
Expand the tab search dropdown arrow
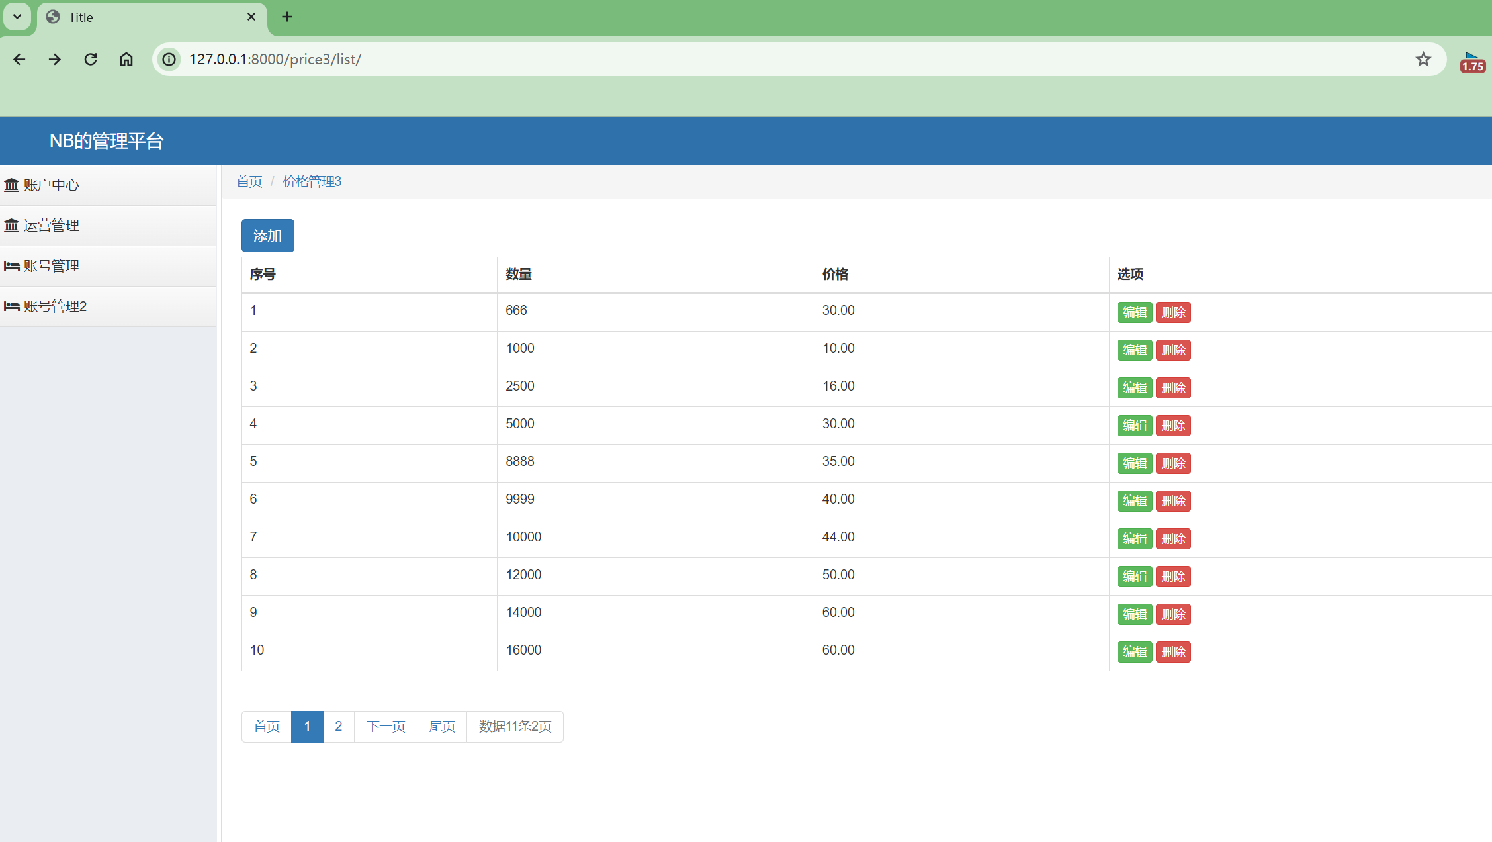point(17,17)
